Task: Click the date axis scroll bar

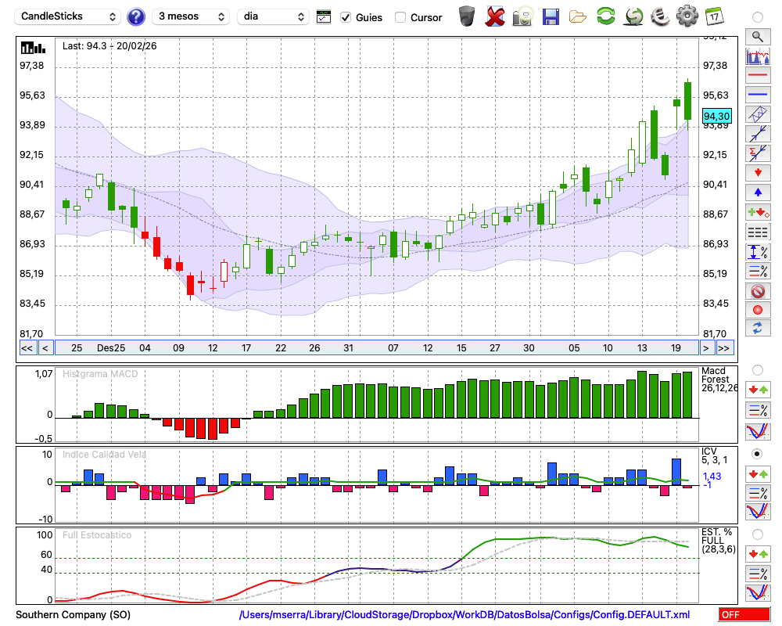Action: click(x=377, y=348)
